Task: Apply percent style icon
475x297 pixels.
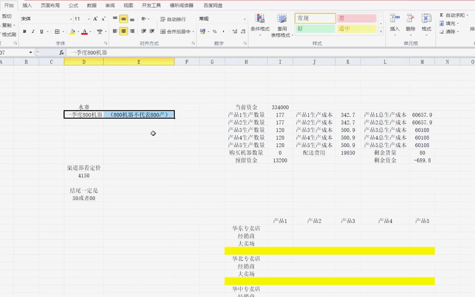Action: click(x=215, y=32)
